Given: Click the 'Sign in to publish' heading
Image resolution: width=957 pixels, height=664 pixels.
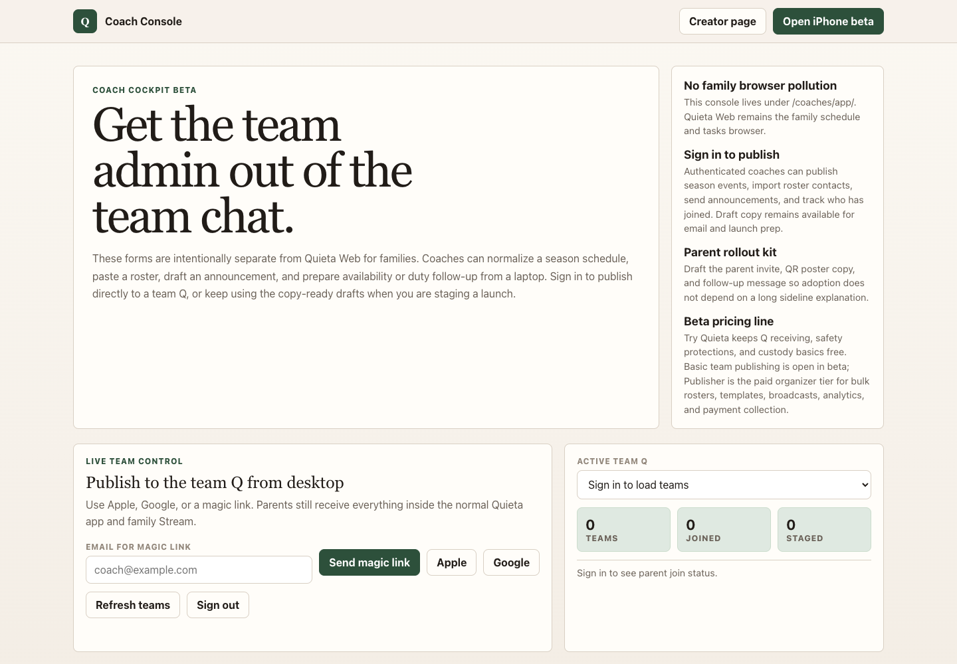Looking at the screenshot, I should coord(732,155).
